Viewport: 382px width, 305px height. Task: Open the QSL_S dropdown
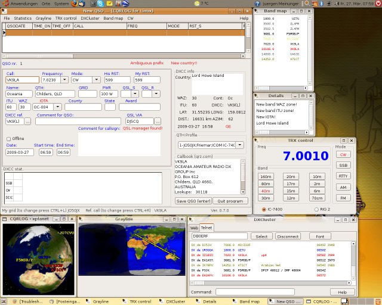click(x=135, y=94)
